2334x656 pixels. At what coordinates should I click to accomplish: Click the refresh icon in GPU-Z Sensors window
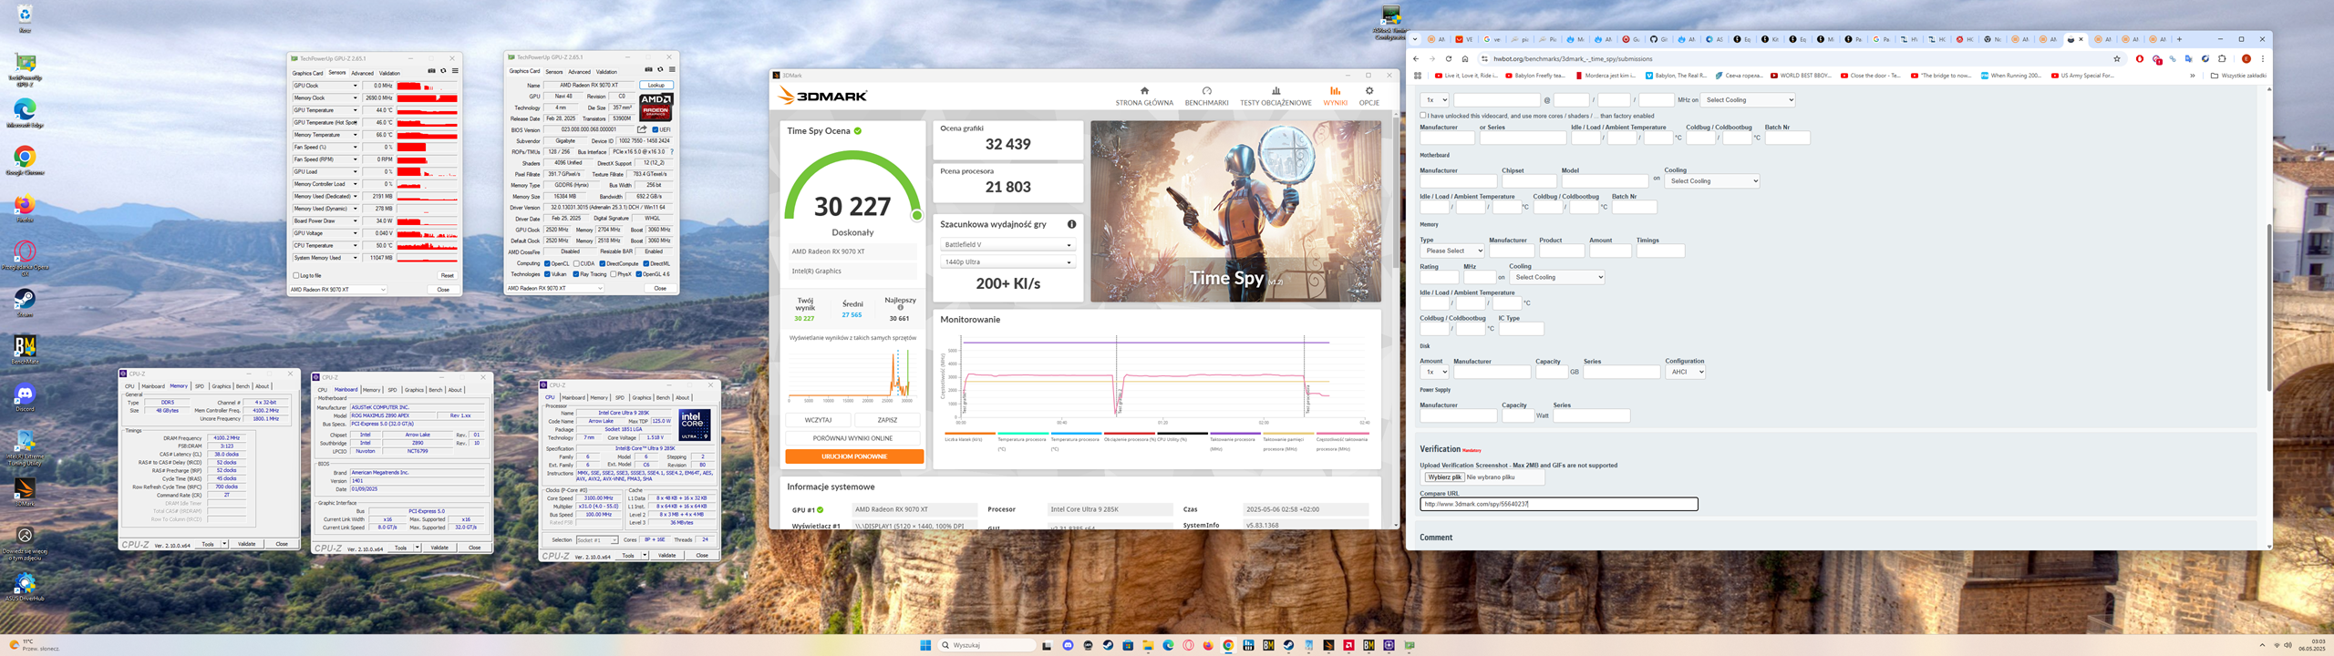point(443,71)
